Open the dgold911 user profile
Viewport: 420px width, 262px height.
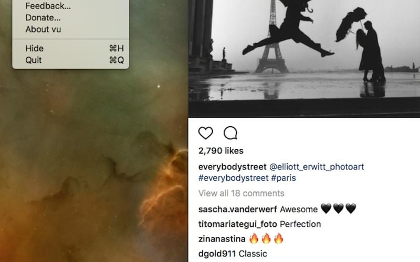pyautogui.click(x=217, y=254)
